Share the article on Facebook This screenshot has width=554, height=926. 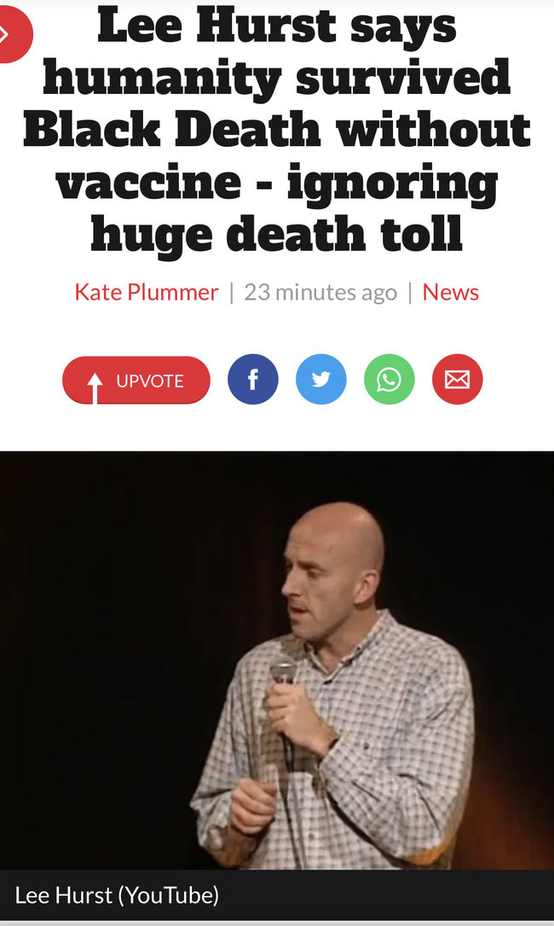pos(252,379)
